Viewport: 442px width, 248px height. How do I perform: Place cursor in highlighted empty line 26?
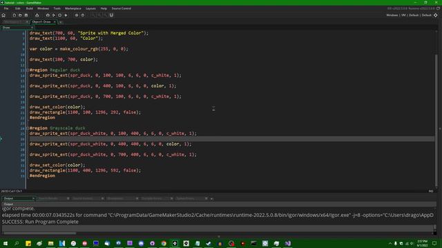pos(231,139)
